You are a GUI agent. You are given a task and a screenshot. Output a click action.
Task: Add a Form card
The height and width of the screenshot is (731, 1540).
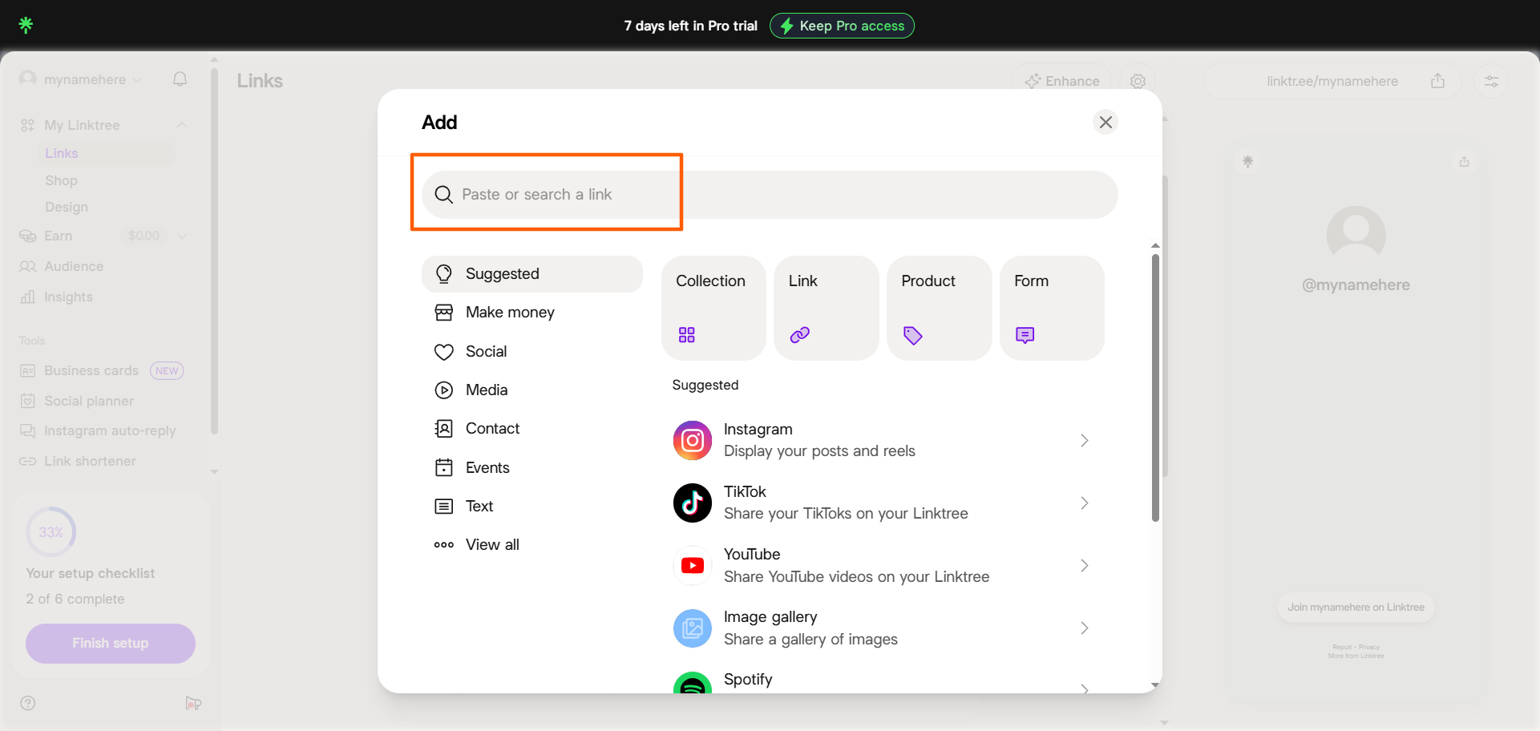(1052, 308)
